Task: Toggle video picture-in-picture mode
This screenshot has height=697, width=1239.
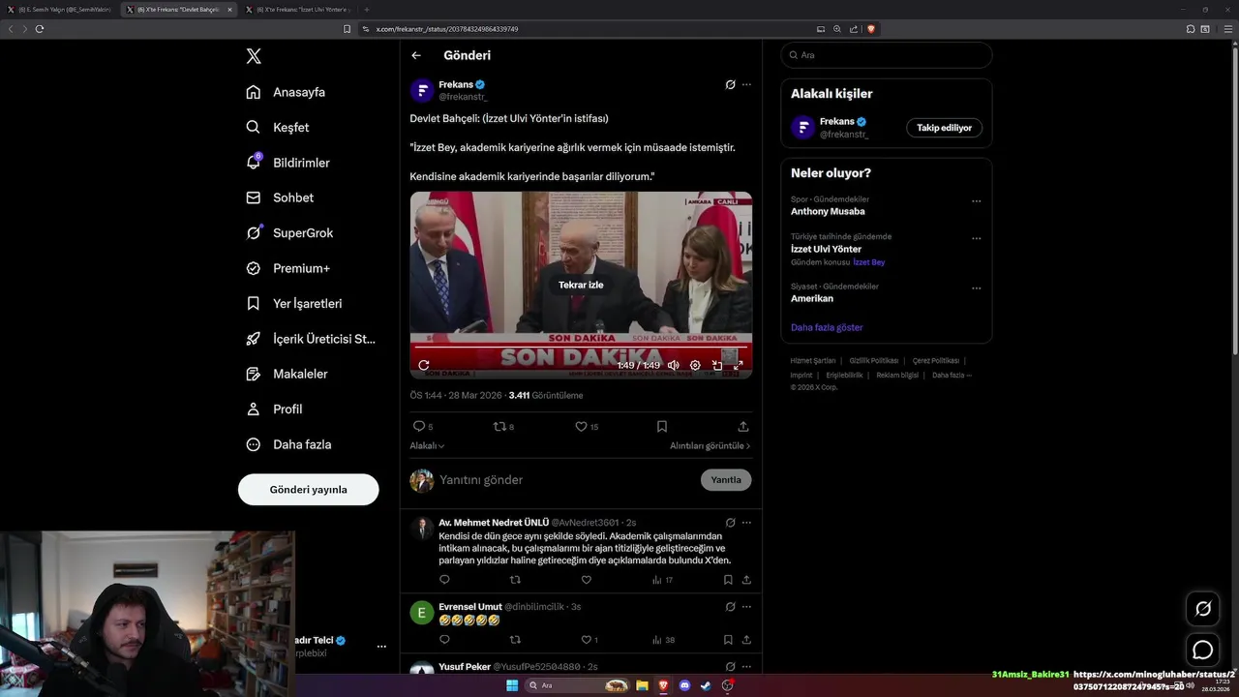Action: [717, 365]
